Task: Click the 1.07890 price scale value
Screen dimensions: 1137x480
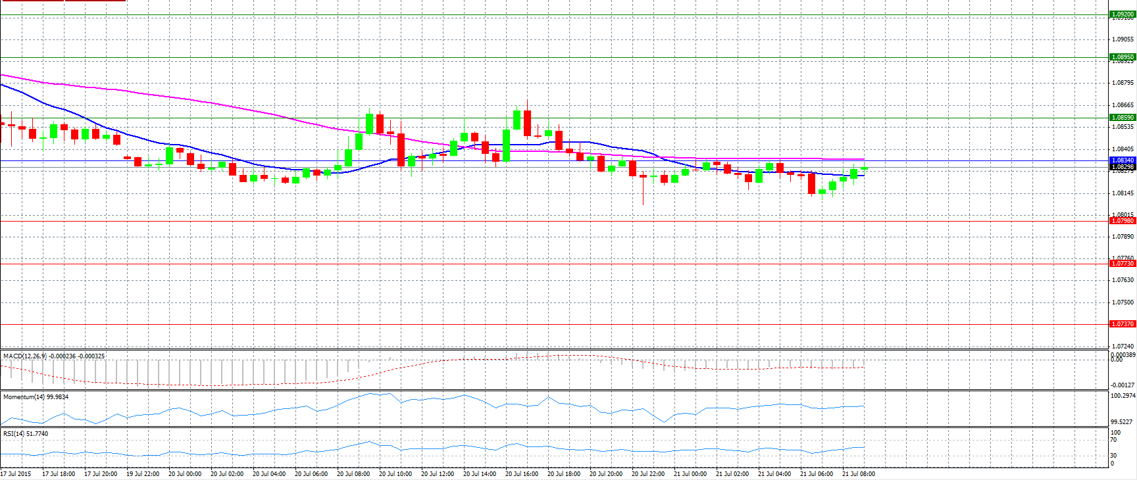Action: tap(1123, 237)
